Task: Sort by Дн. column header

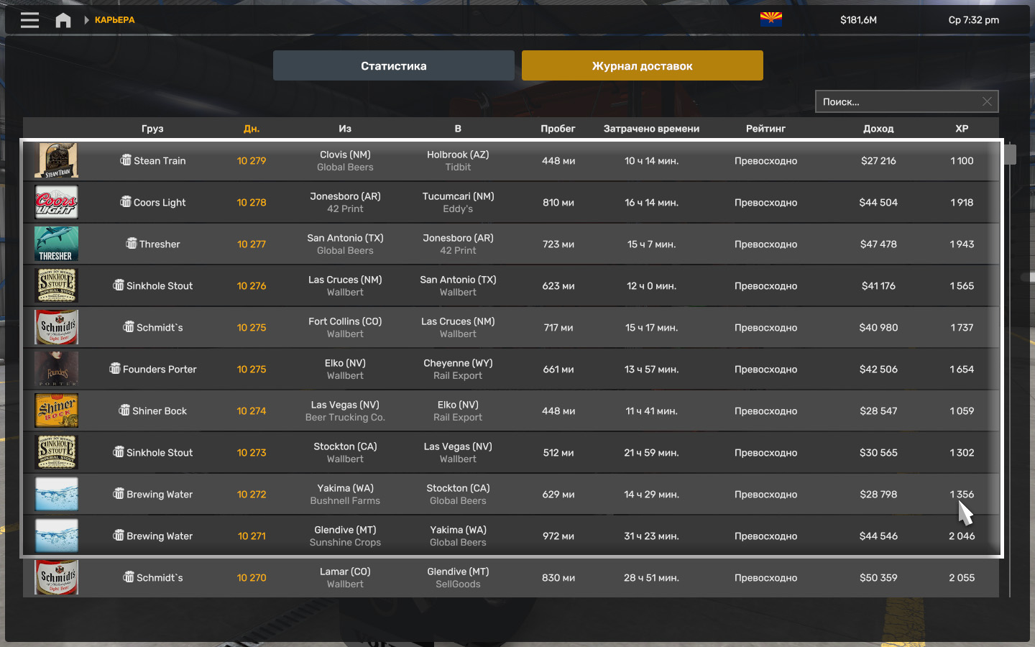Action: tap(252, 129)
